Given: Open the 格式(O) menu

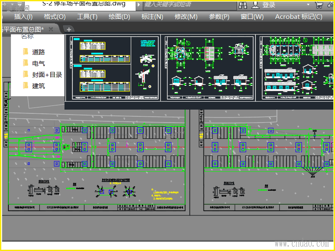Looking at the screenshot, I should pyautogui.click(x=55, y=17).
